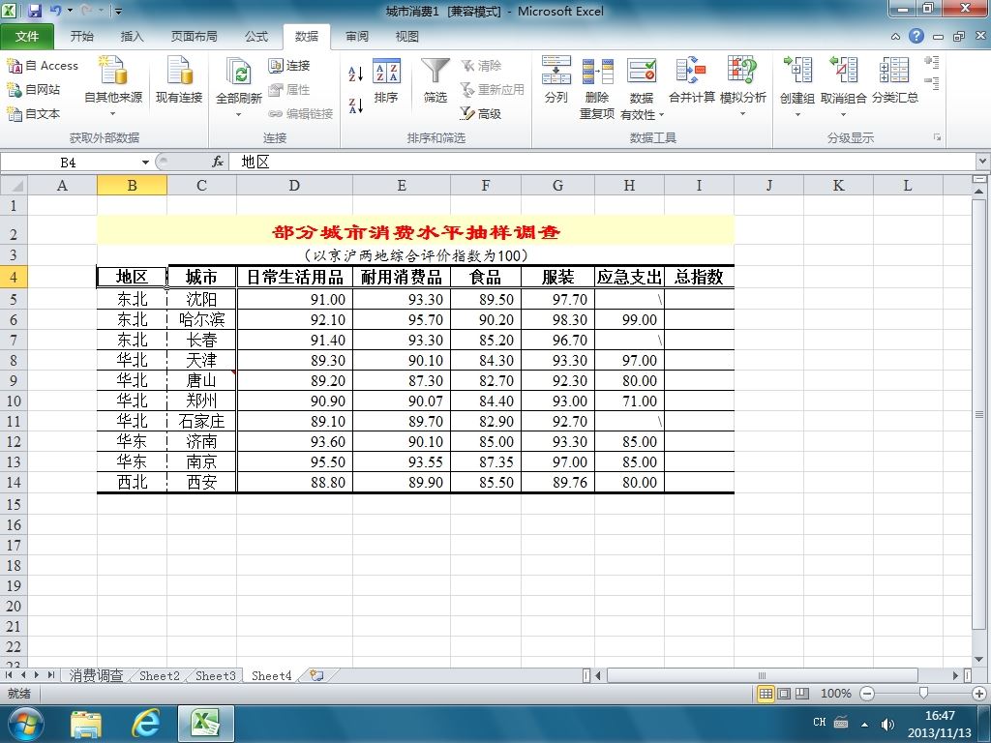Select the 总指数 header cell
The width and height of the screenshot is (991, 743).
(x=699, y=278)
